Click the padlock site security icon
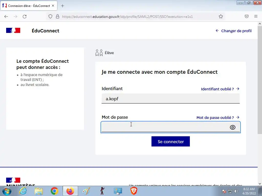Image resolution: width=262 pixels, height=196 pixels. point(58,16)
